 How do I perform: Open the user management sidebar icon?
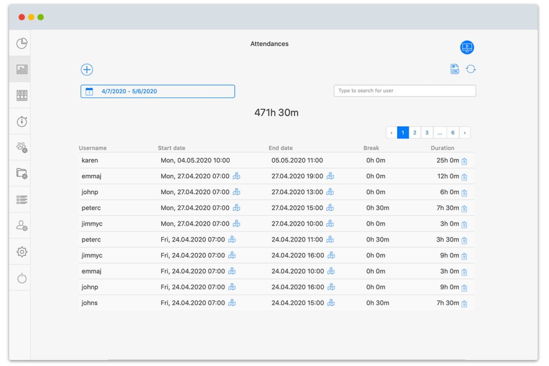[x=21, y=225]
